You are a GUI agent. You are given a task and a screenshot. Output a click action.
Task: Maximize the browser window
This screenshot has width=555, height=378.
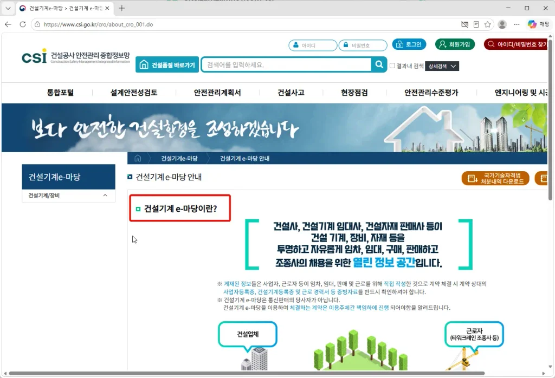[527, 8]
